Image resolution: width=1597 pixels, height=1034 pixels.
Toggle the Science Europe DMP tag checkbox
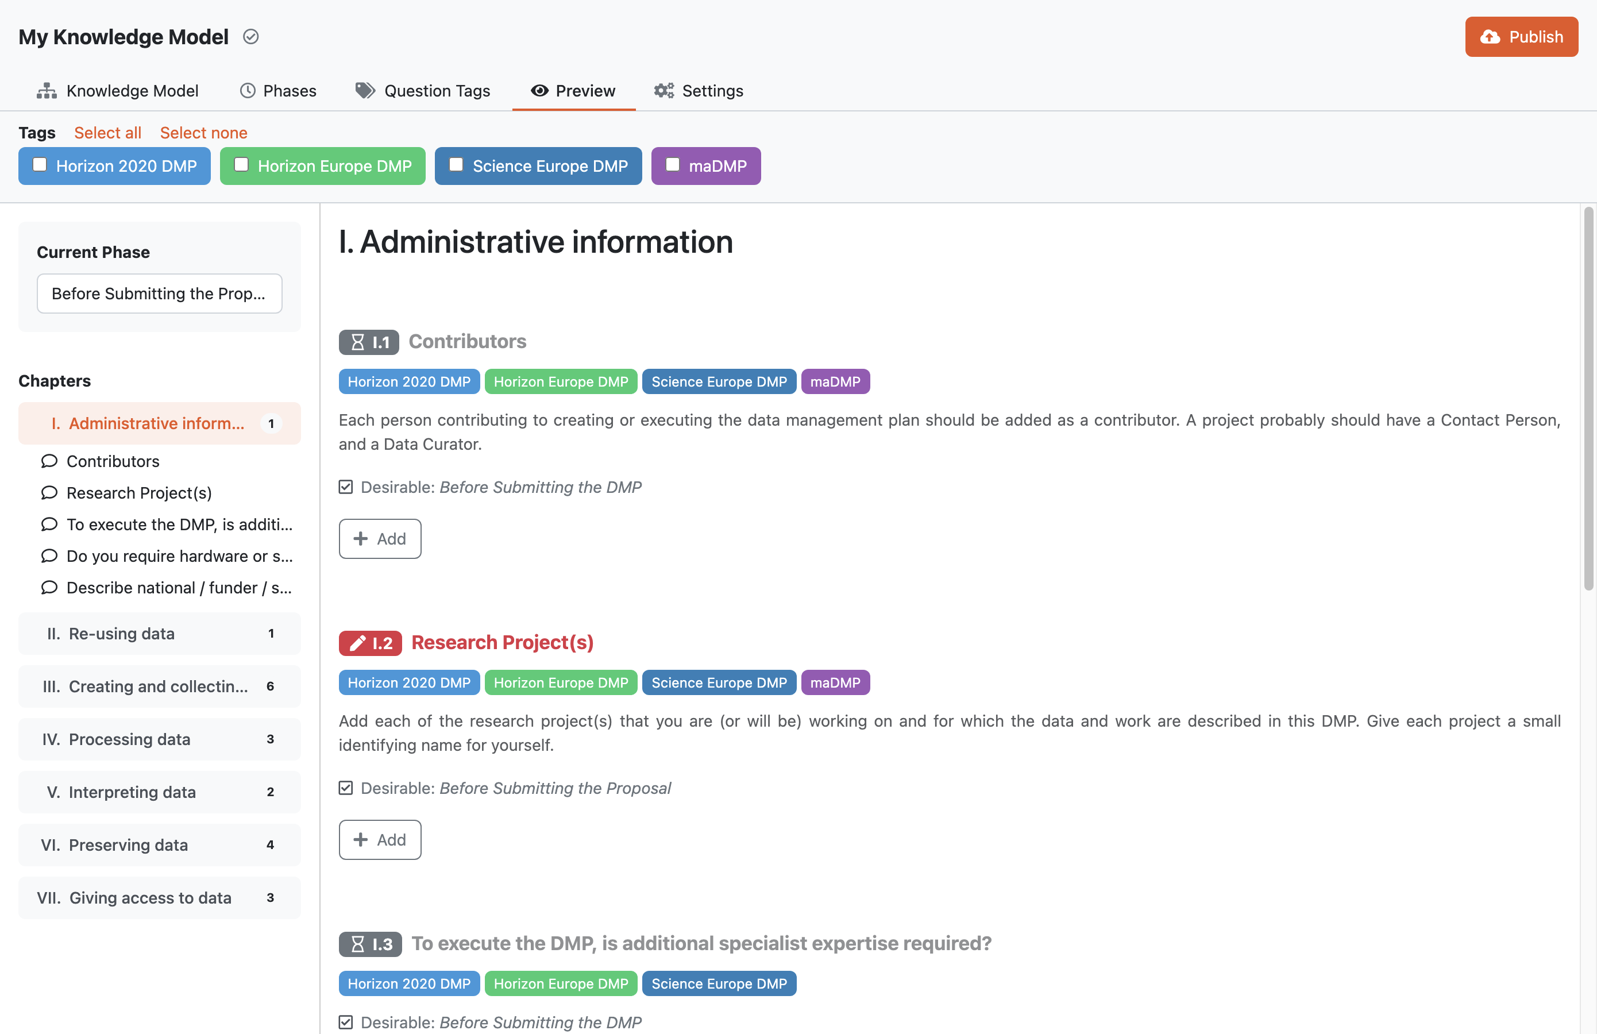coord(456,165)
